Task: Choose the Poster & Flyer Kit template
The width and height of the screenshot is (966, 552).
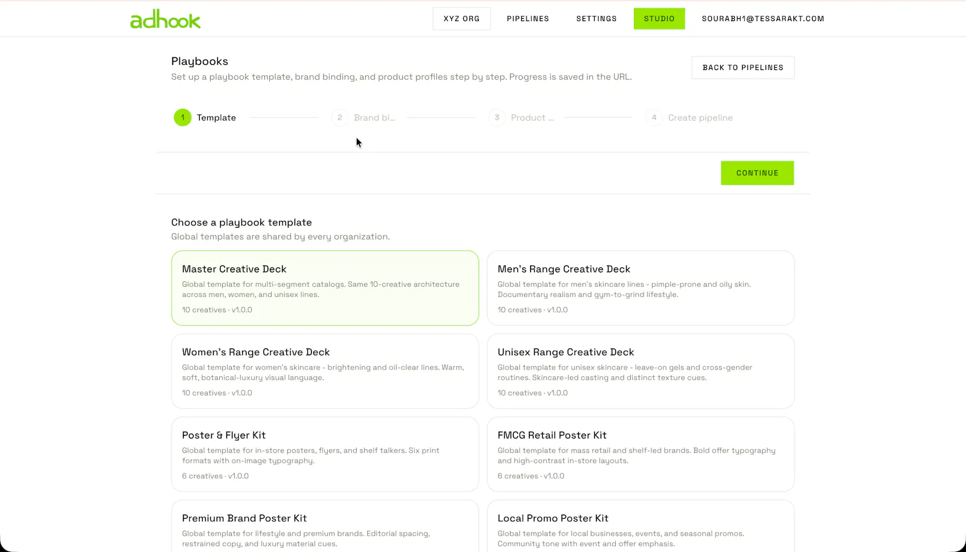Action: click(325, 454)
